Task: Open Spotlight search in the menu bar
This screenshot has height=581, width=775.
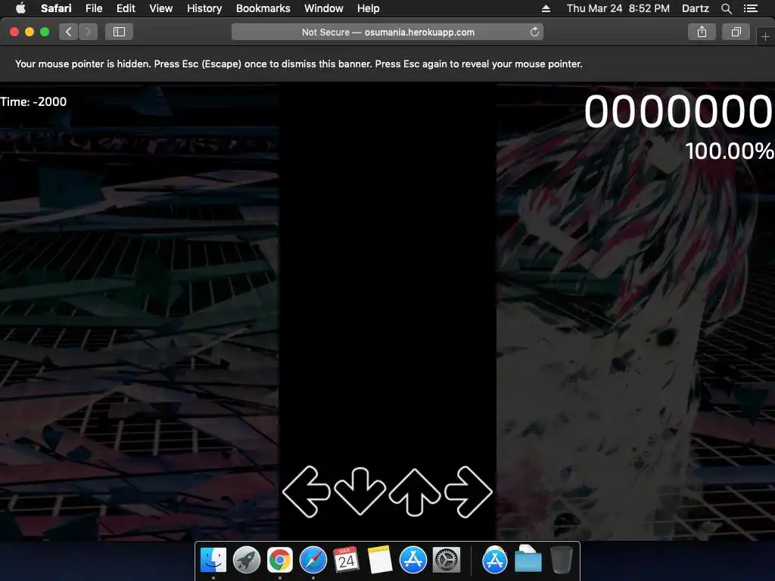Action: [x=727, y=8]
